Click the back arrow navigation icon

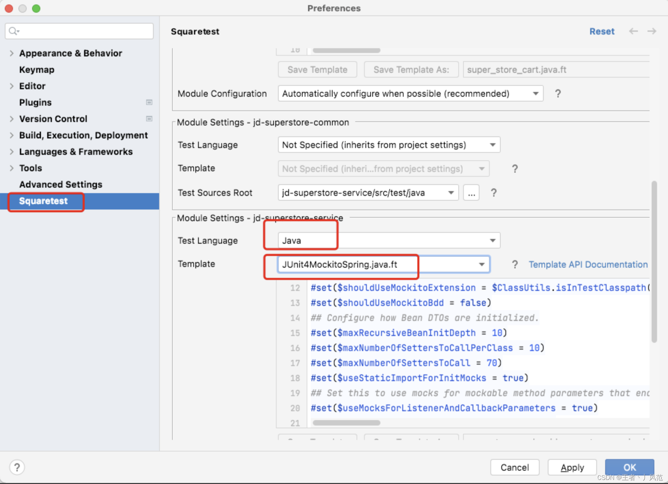tap(633, 31)
